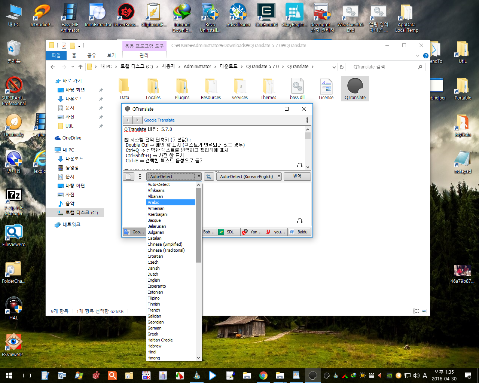This screenshot has height=383, width=479.
Task: Go forward using QTranslate's right arrow history button
Action: 137,120
